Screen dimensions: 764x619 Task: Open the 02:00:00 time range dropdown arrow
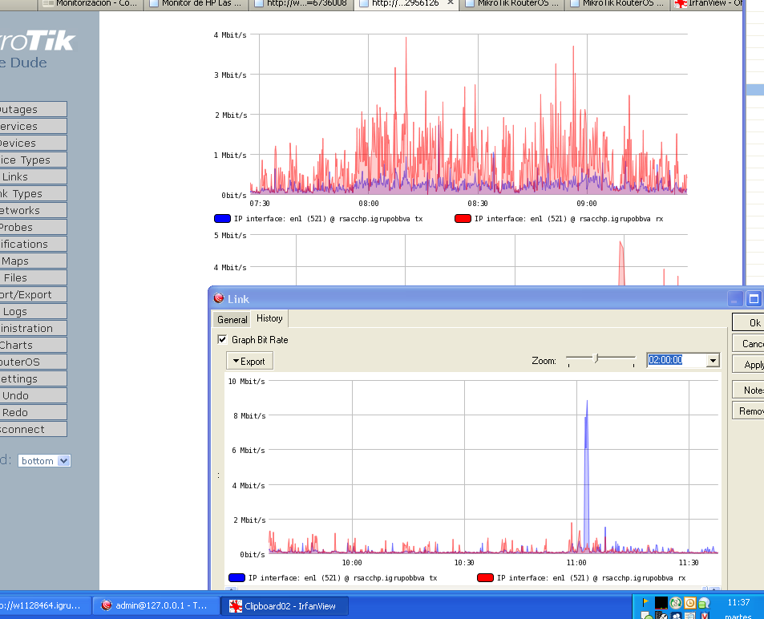[x=713, y=360]
